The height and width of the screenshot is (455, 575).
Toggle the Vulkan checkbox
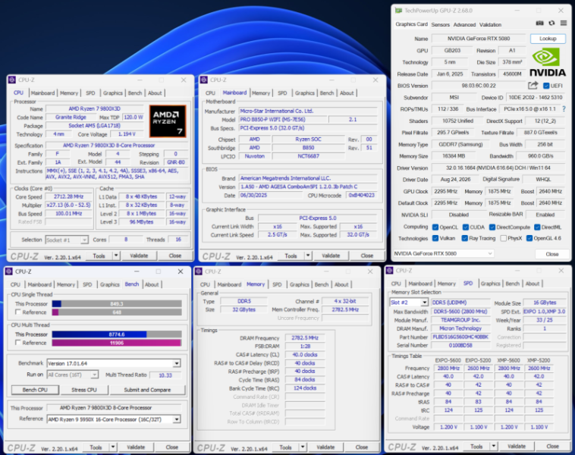tap(435, 238)
